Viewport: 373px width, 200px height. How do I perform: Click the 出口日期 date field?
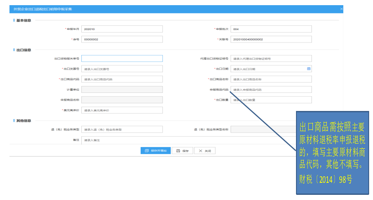pos(268,69)
